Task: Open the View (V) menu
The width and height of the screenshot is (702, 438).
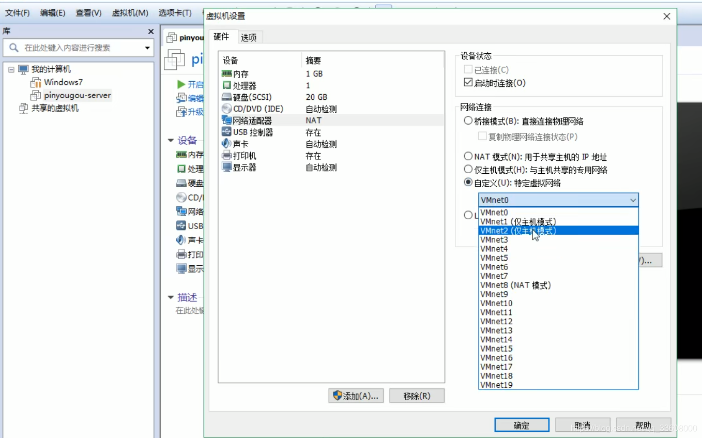Action: tap(88, 12)
